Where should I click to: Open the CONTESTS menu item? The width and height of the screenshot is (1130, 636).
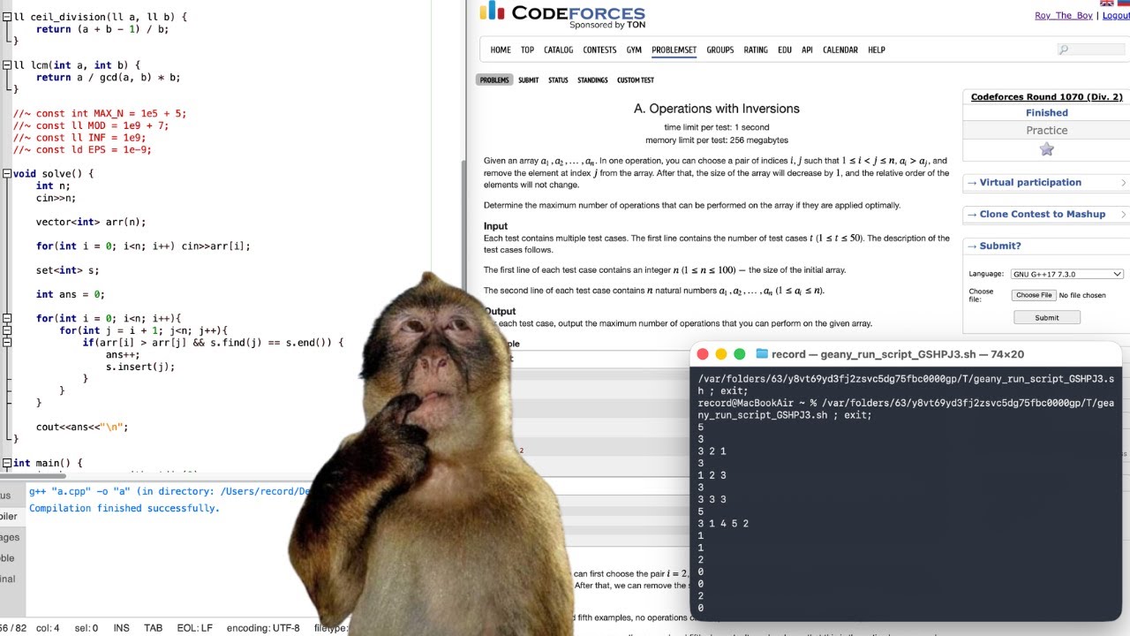point(599,50)
